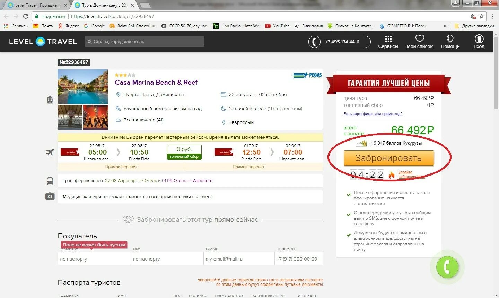Click the tour number №22936497 label
Screen dimensions: 499x298
point(74,62)
